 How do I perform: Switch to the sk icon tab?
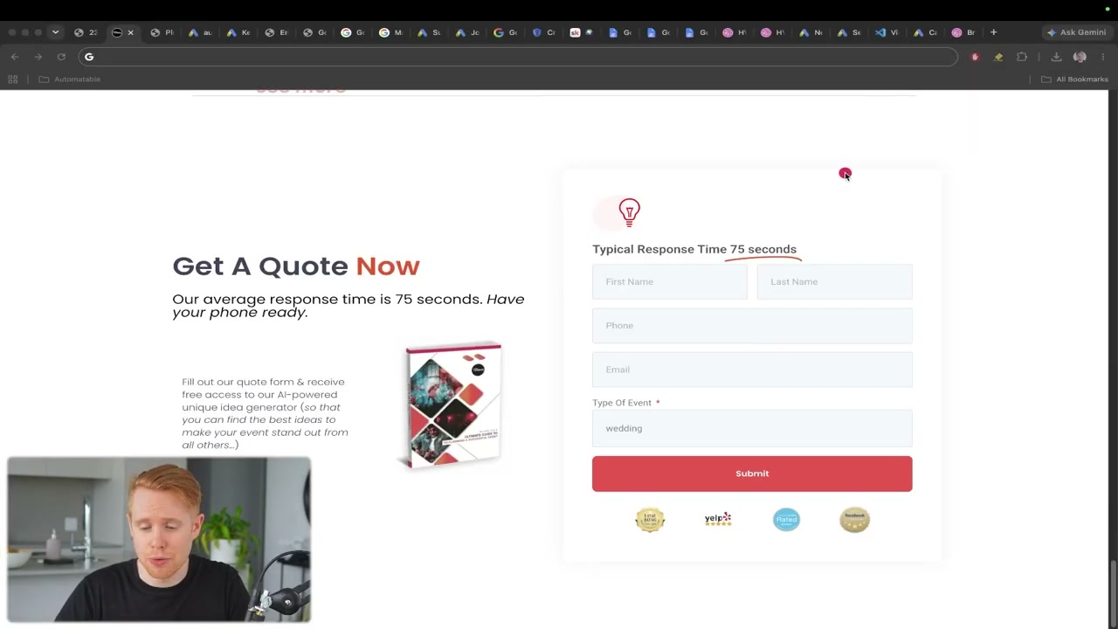click(582, 32)
